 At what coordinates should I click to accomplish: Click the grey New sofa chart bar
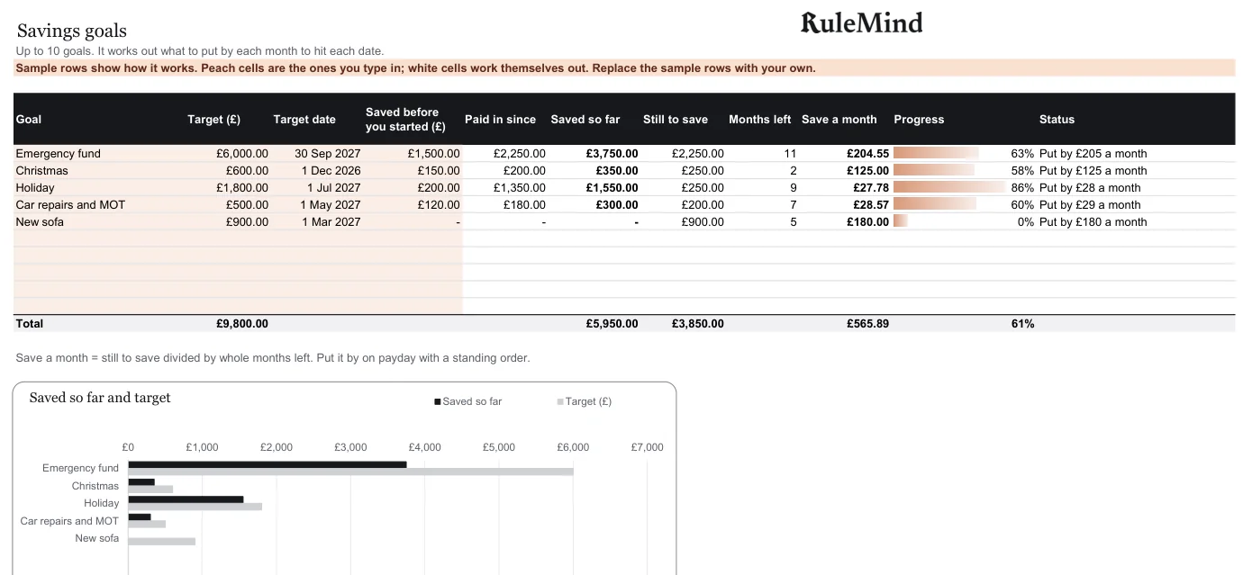tap(162, 542)
